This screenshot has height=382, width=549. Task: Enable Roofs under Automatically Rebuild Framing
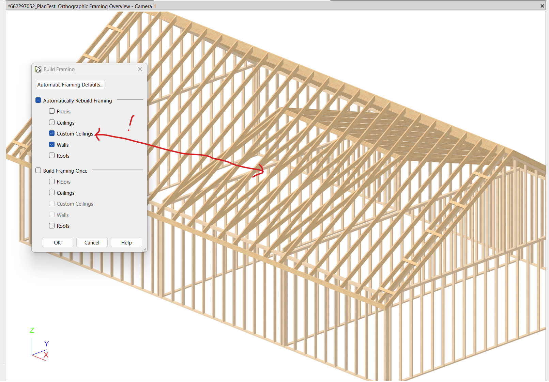[x=52, y=156]
